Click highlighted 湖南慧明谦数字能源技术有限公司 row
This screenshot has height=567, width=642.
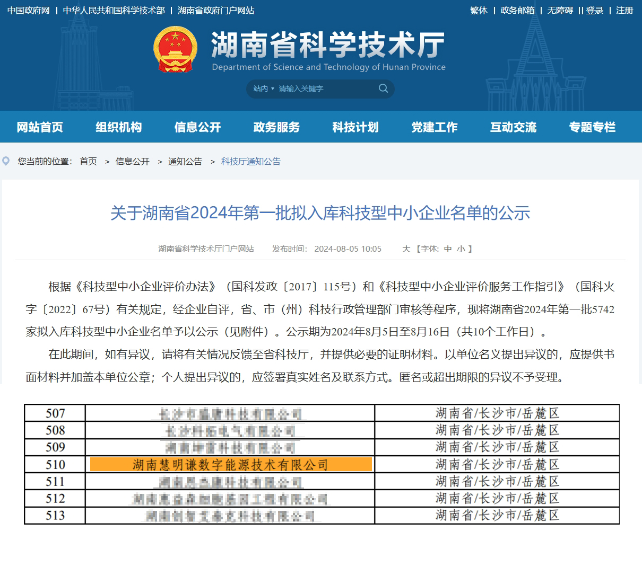(x=231, y=465)
